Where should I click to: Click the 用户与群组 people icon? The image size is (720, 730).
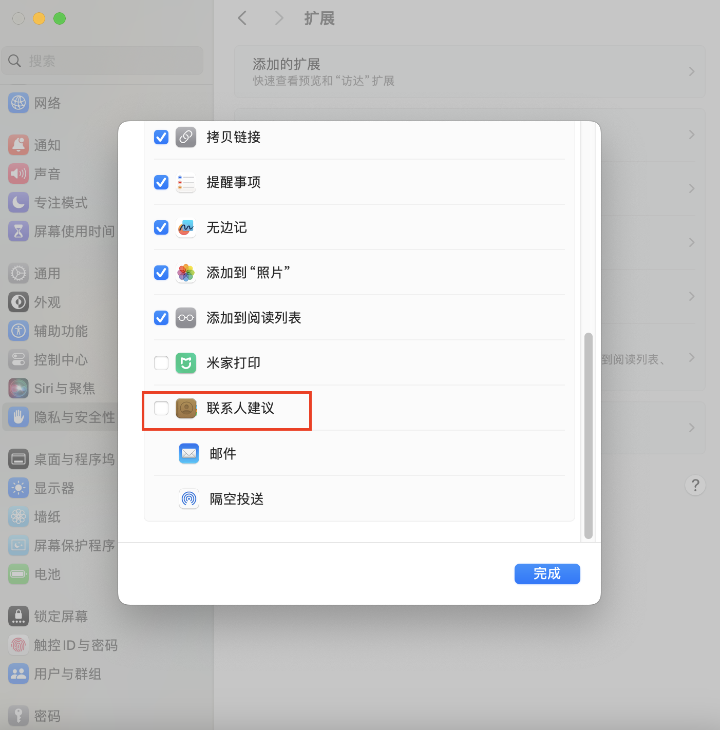(x=18, y=674)
